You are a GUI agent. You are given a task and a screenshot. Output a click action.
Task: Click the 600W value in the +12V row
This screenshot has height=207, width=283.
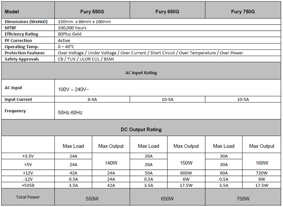pyautogui.click(x=186, y=173)
